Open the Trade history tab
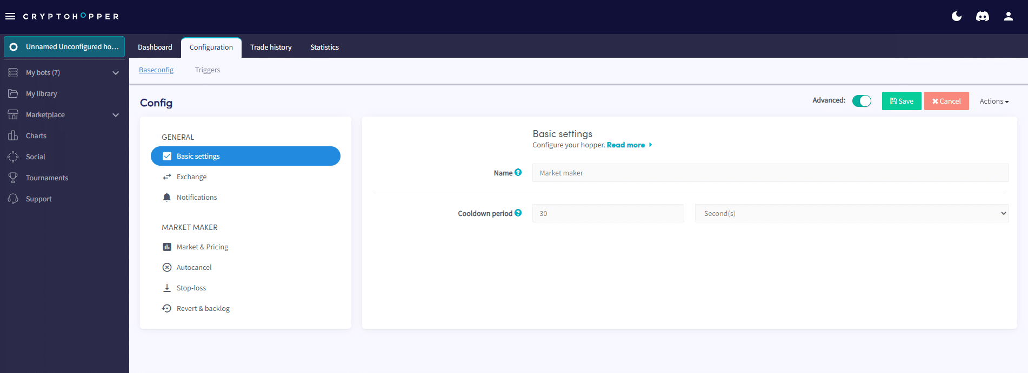 point(271,48)
